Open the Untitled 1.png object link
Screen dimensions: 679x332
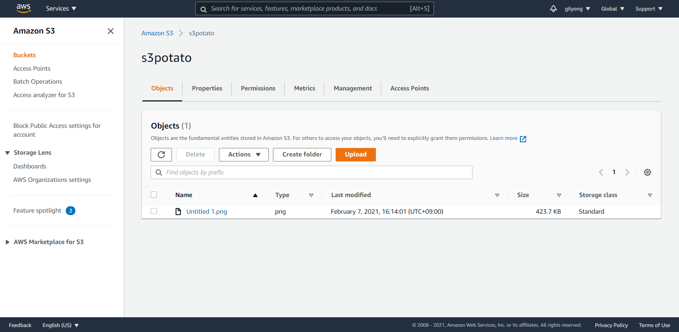207,212
